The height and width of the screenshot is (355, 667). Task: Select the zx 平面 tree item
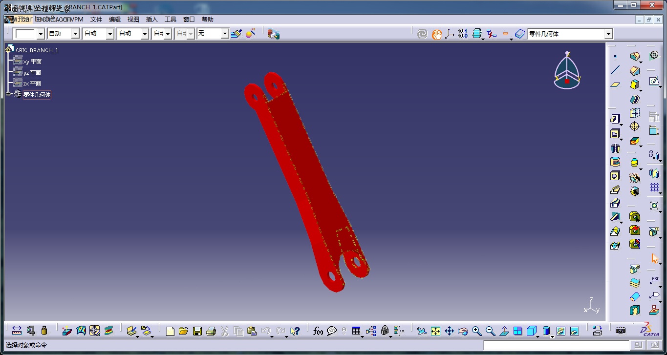(x=32, y=84)
